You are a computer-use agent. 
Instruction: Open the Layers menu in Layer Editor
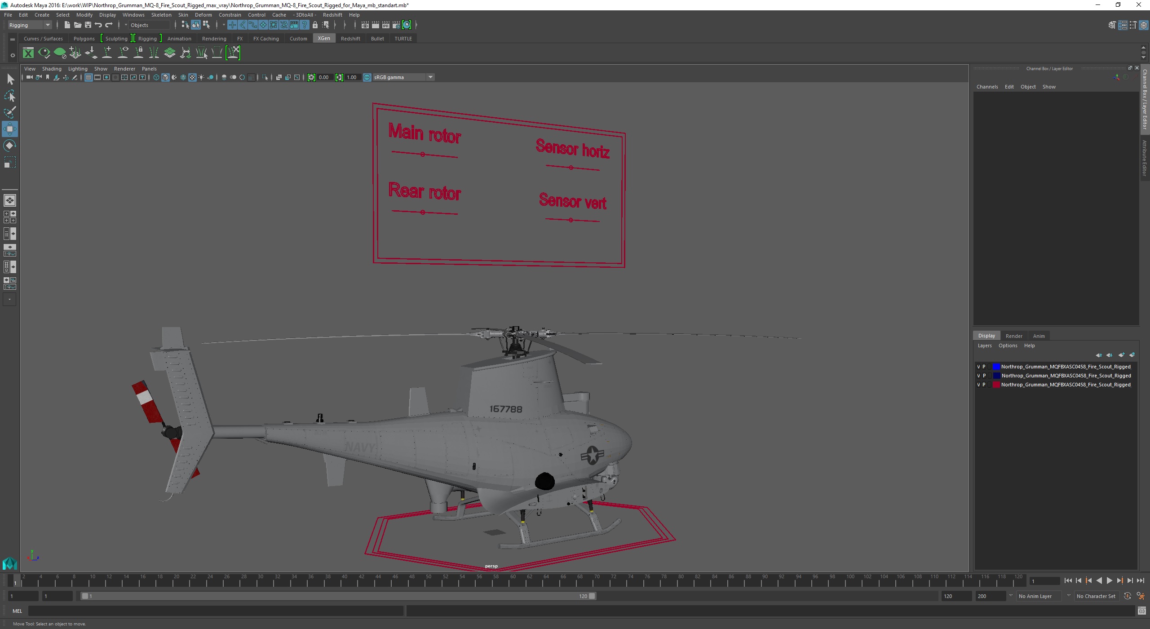[985, 346]
